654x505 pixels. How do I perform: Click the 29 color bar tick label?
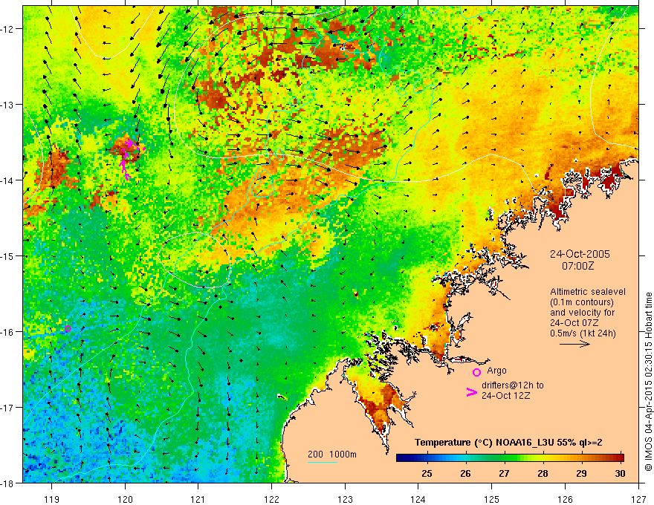tap(581, 473)
